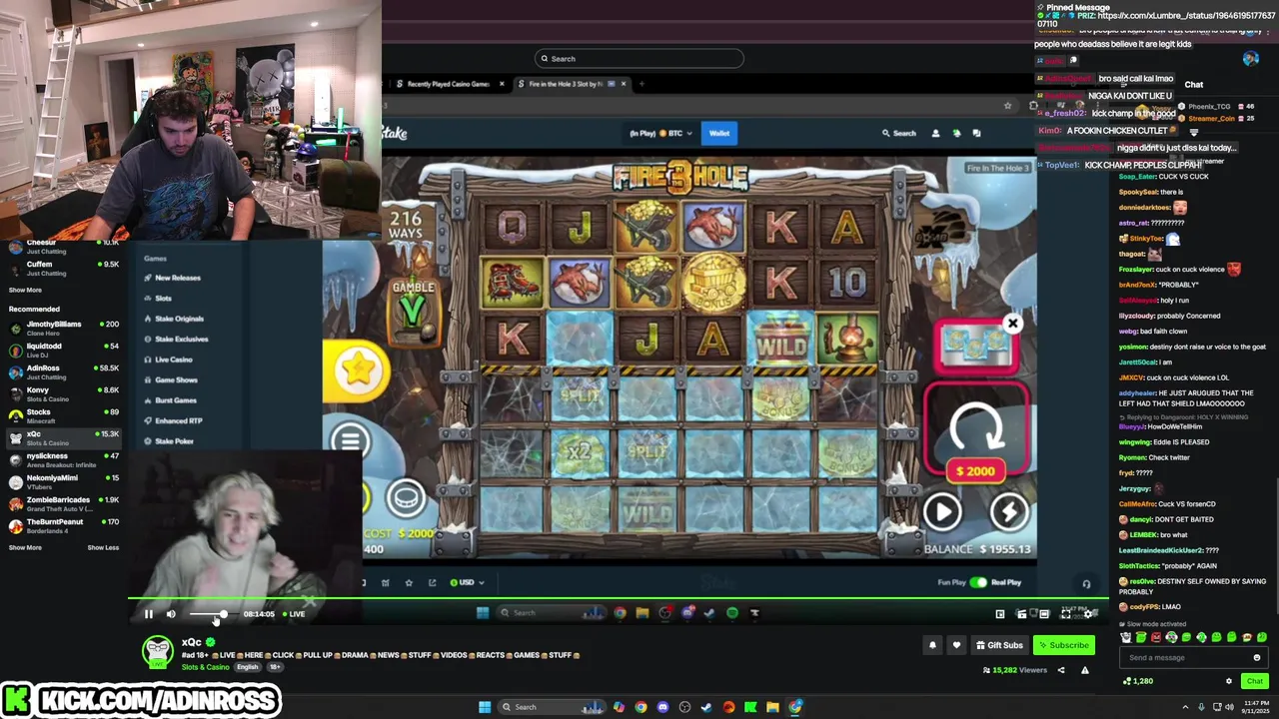Report the stream with the warning icon
The image size is (1279, 719).
(1085, 670)
